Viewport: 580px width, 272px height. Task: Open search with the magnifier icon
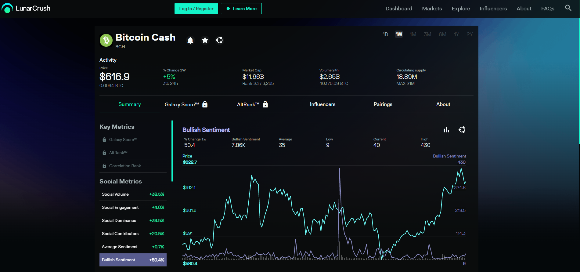click(568, 8)
